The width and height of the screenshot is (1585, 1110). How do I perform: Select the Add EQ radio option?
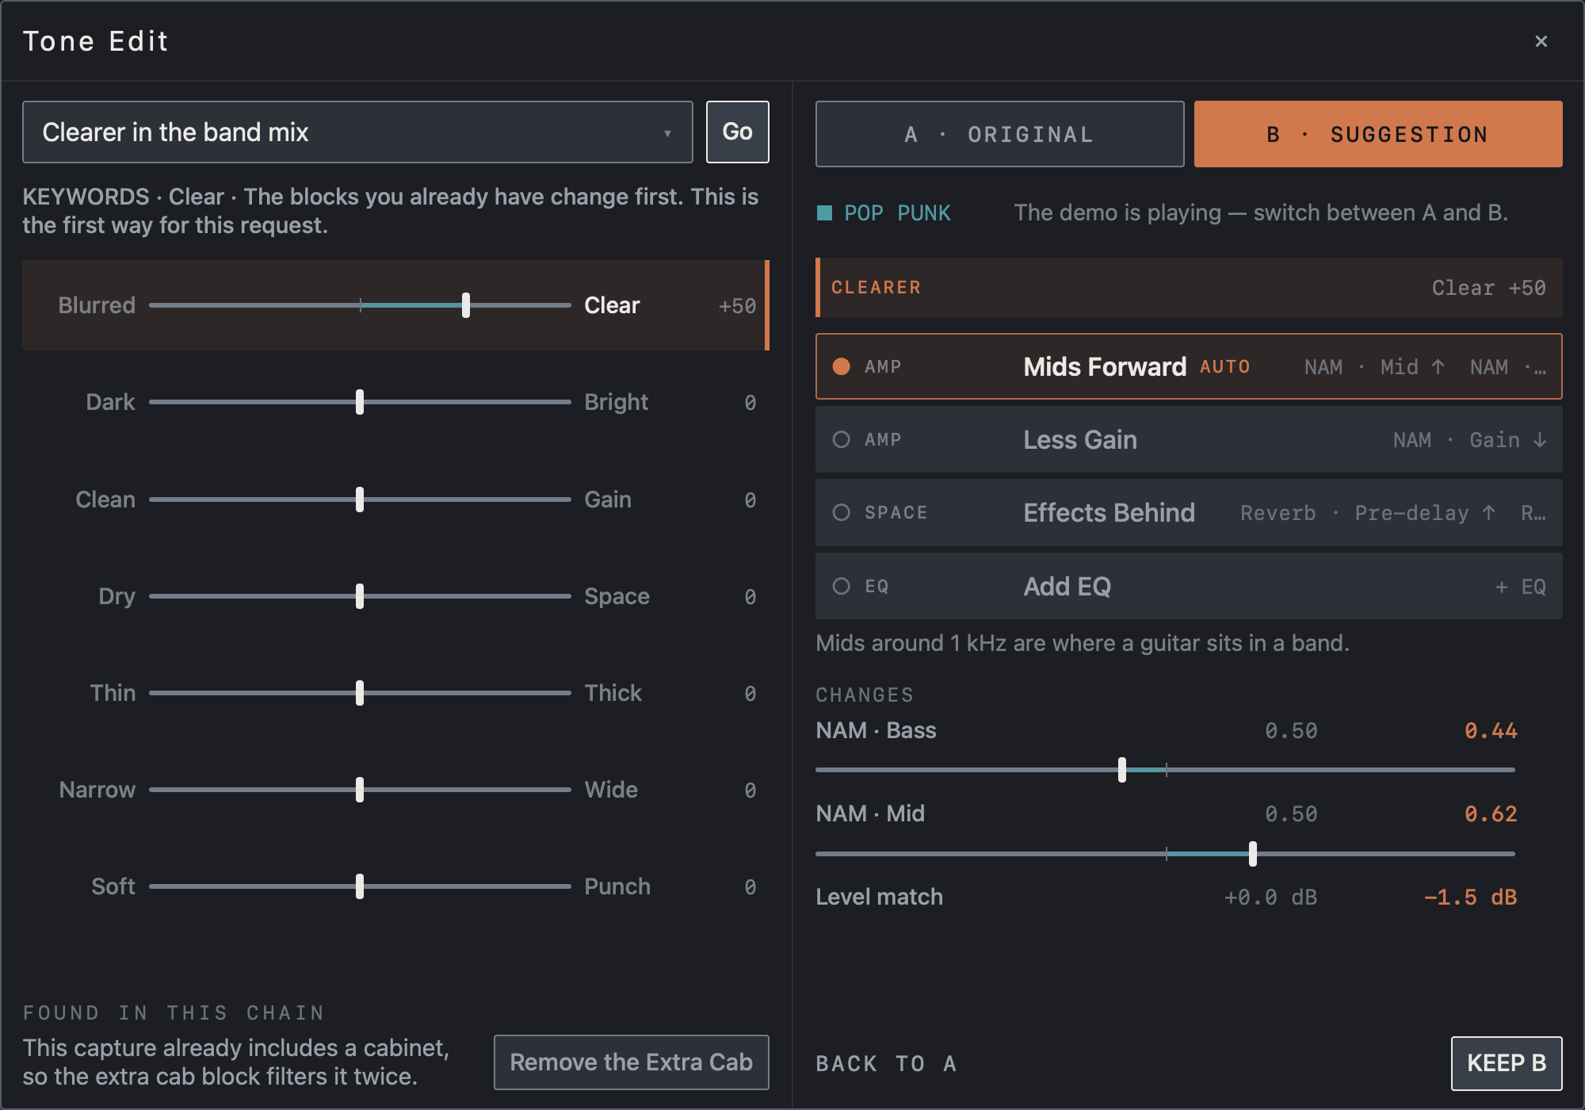[x=841, y=586]
